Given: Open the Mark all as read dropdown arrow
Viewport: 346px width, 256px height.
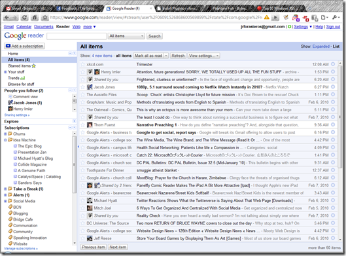Looking at the screenshot, I should [x=166, y=56].
